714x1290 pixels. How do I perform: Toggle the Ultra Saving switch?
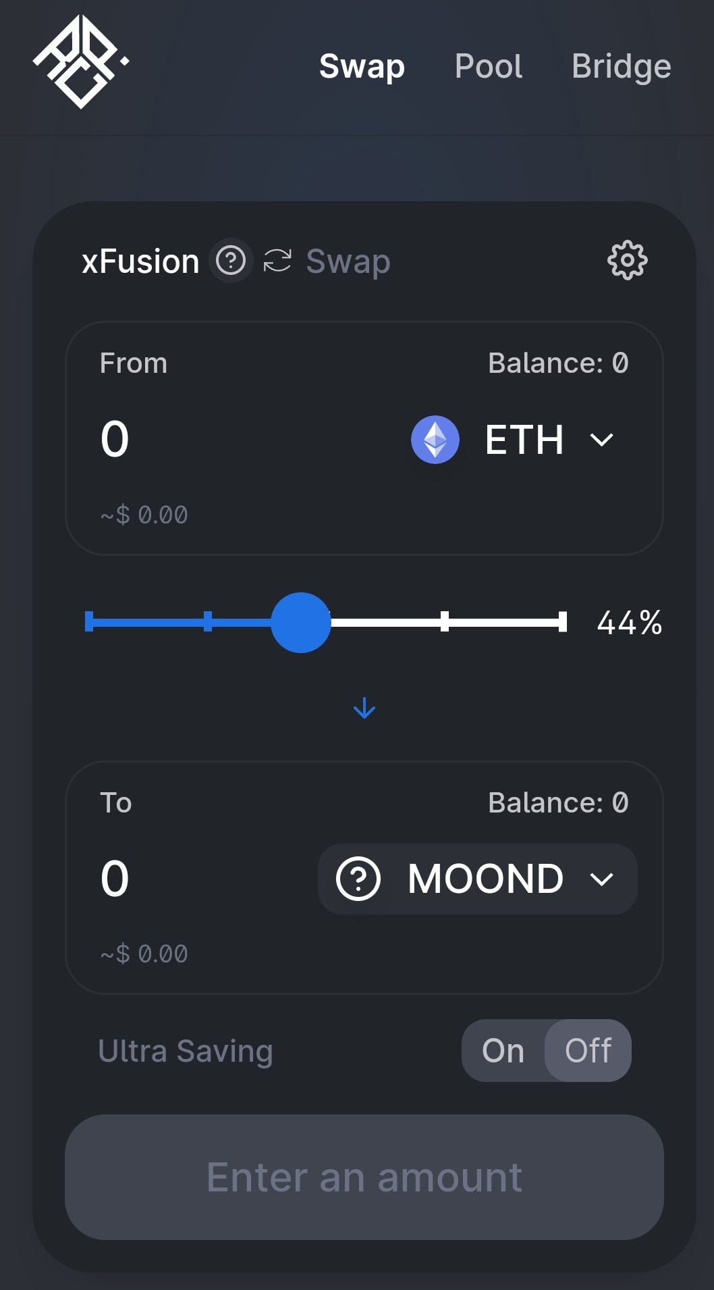point(547,1050)
